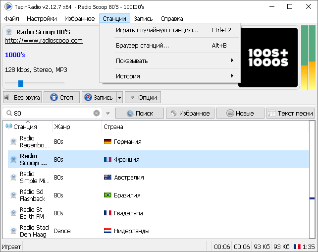Start recording with Запись button
The image size is (318, 252).
pos(99,97)
